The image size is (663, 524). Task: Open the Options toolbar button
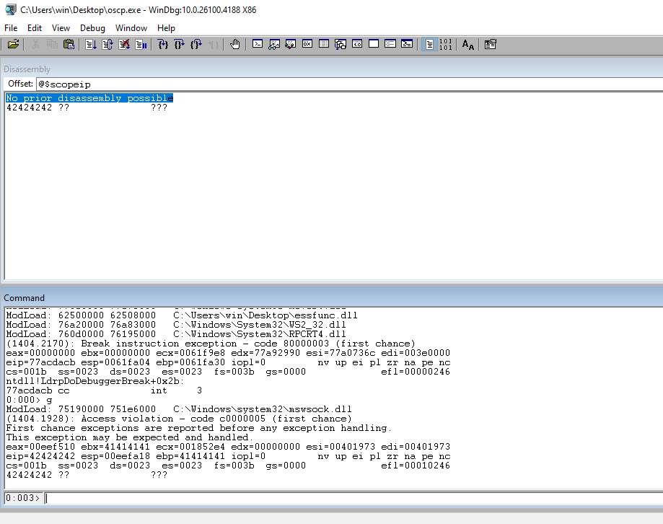coord(491,45)
